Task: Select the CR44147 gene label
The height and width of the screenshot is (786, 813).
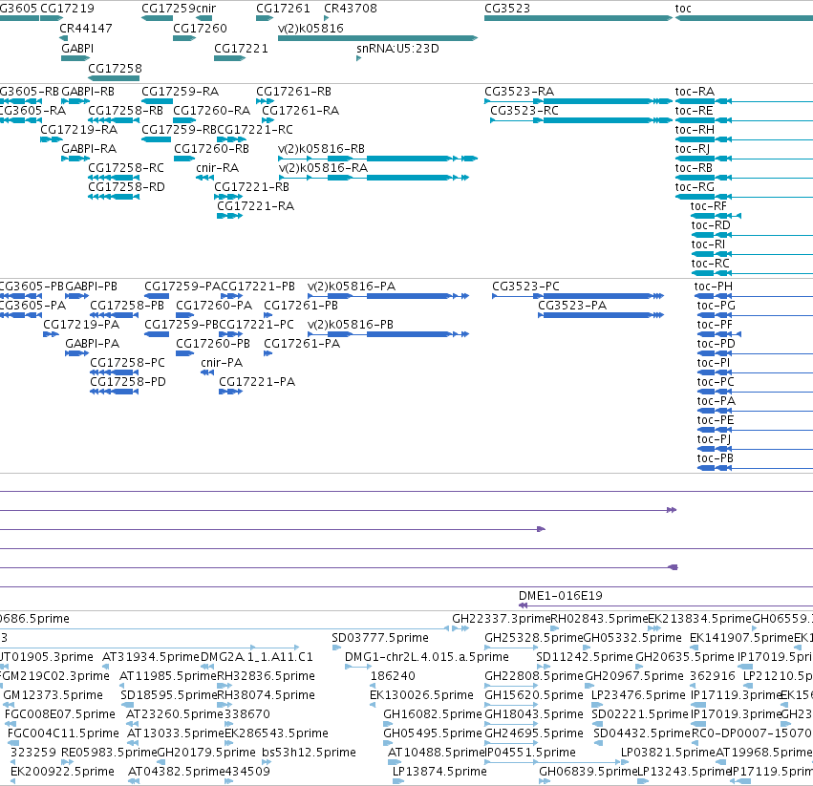Action: [x=86, y=29]
